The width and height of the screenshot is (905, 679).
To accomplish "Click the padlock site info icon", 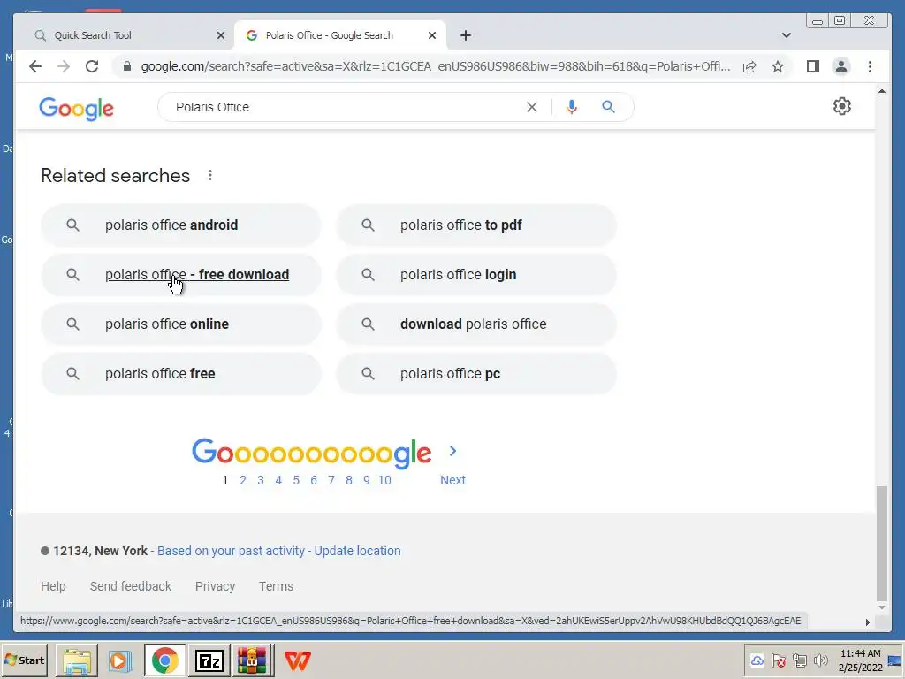I will [127, 66].
